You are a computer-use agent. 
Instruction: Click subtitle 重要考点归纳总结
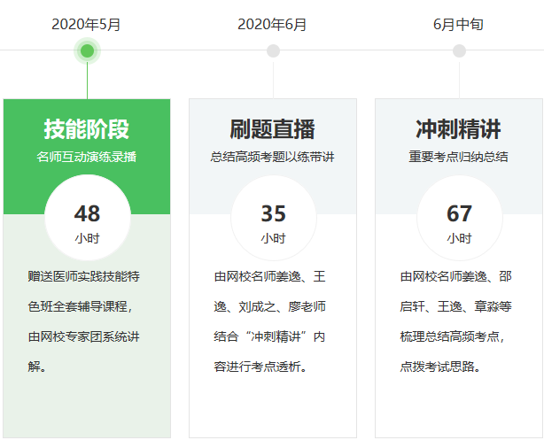(459, 157)
